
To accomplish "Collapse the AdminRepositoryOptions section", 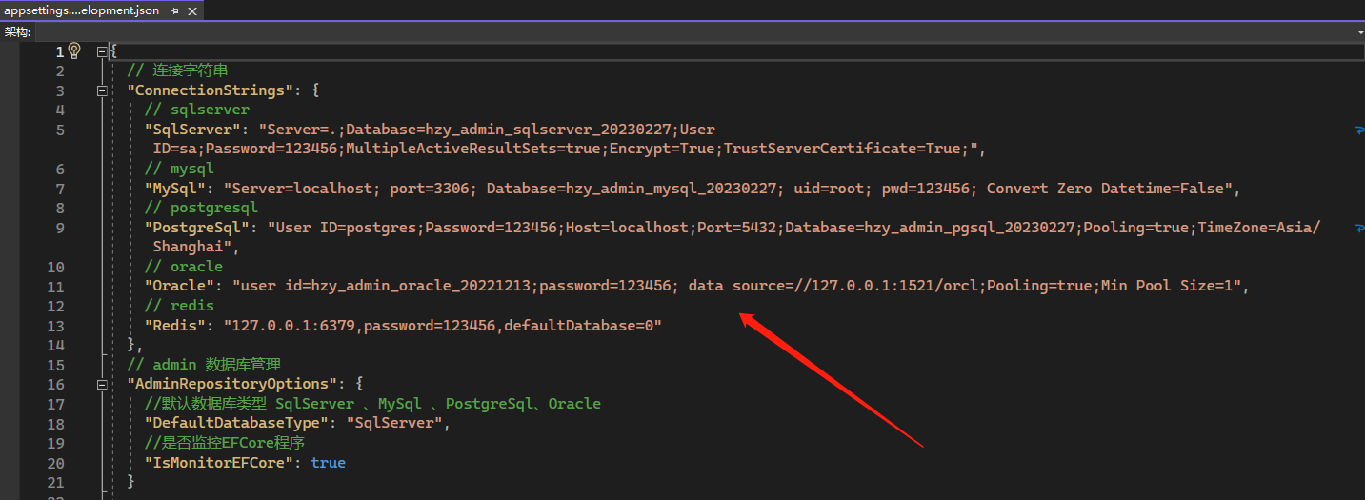I will click(101, 384).
